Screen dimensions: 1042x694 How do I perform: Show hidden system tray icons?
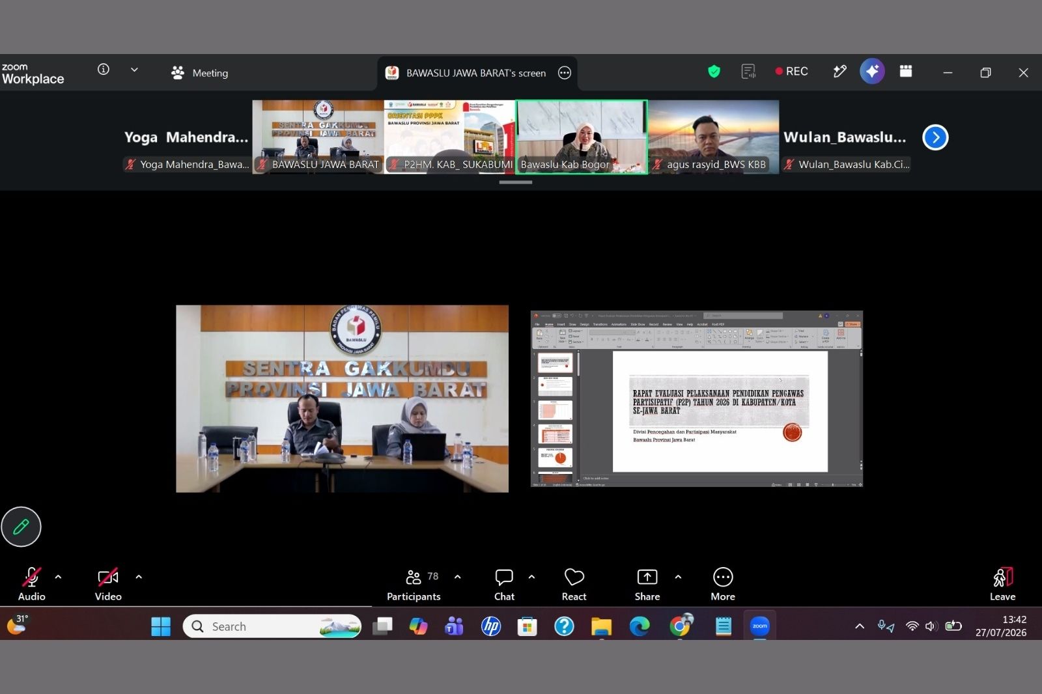tap(860, 626)
